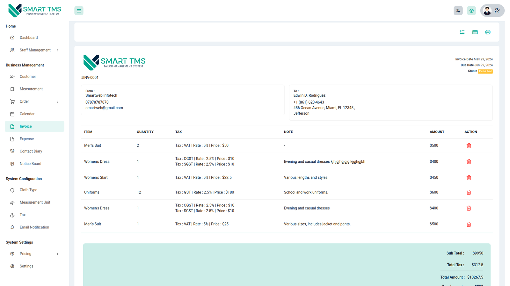This screenshot has width=510, height=286.
Task: Click the print invoice icon
Action: [x=487, y=32]
